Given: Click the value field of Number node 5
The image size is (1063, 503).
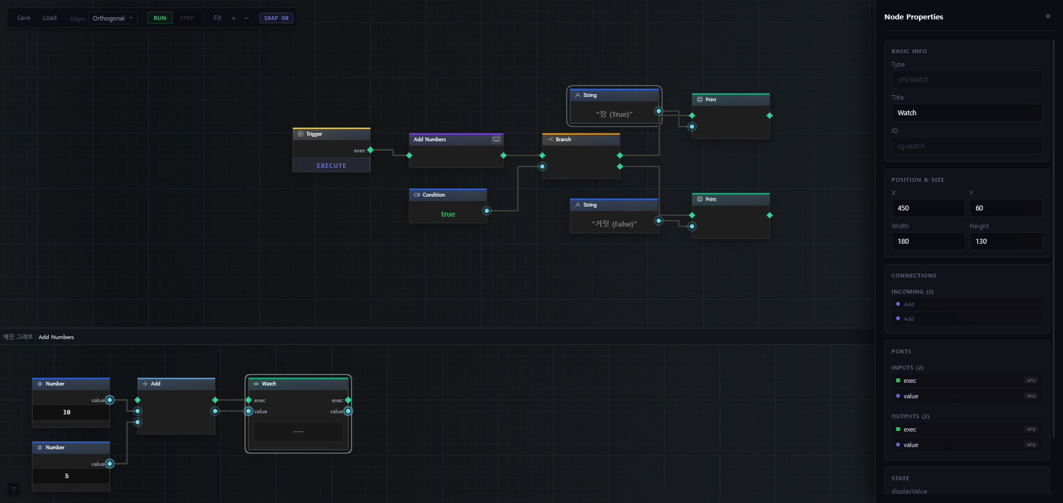Looking at the screenshot, I should [x=71, y=476].
